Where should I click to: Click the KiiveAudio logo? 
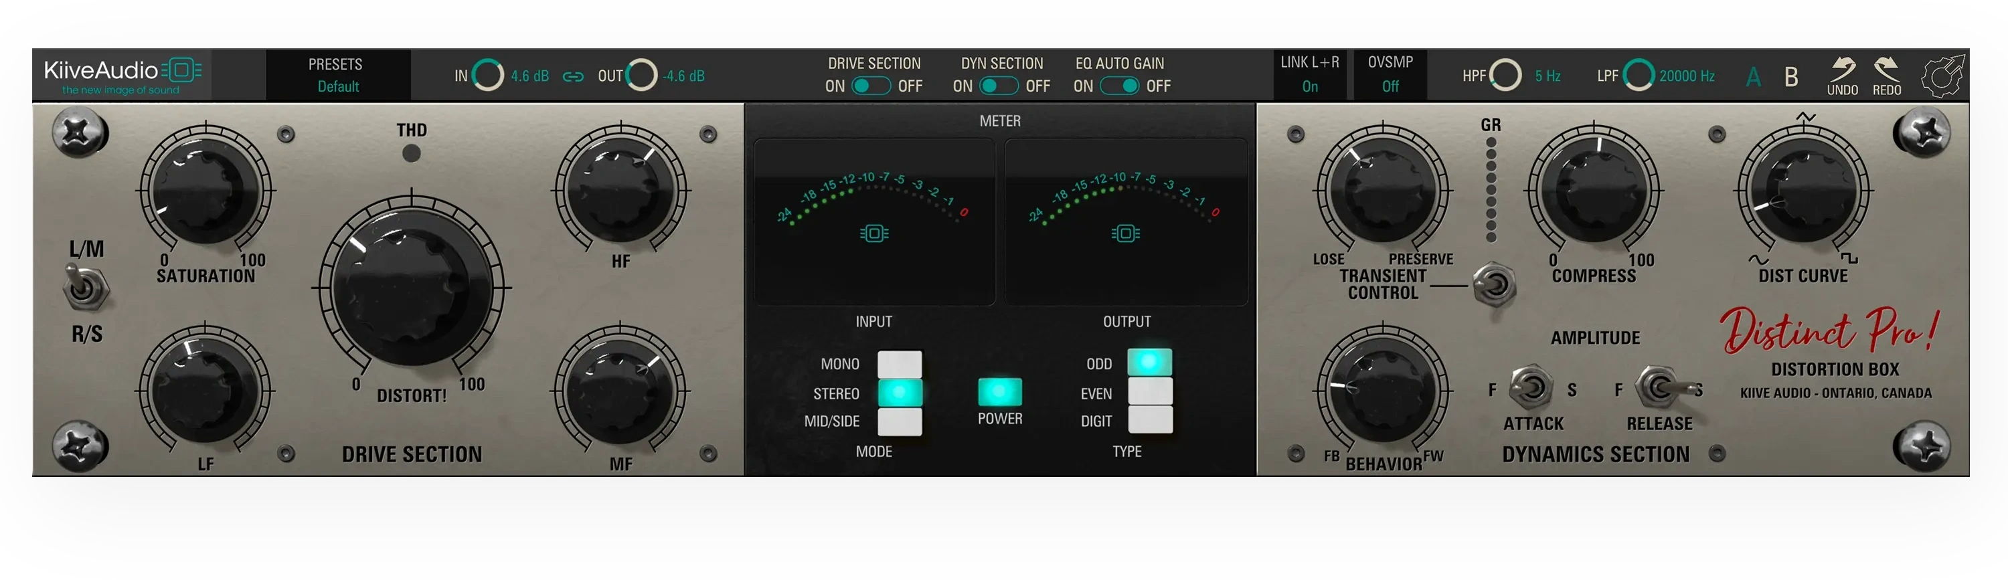pos(122,75)
